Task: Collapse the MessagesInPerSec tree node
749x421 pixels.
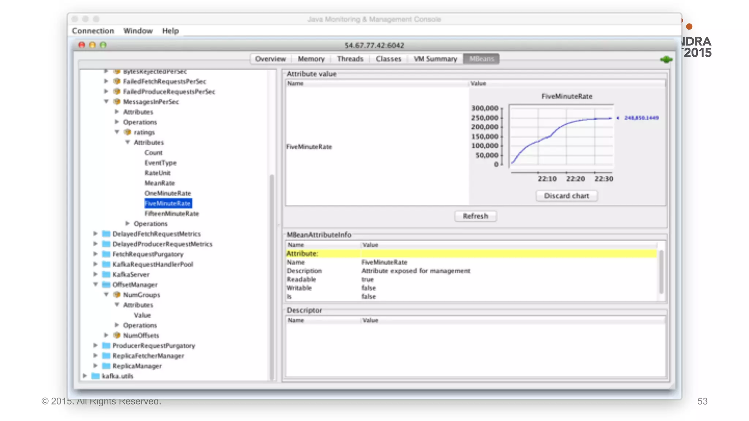Action: pyautogui.click(x=106, y=102)
